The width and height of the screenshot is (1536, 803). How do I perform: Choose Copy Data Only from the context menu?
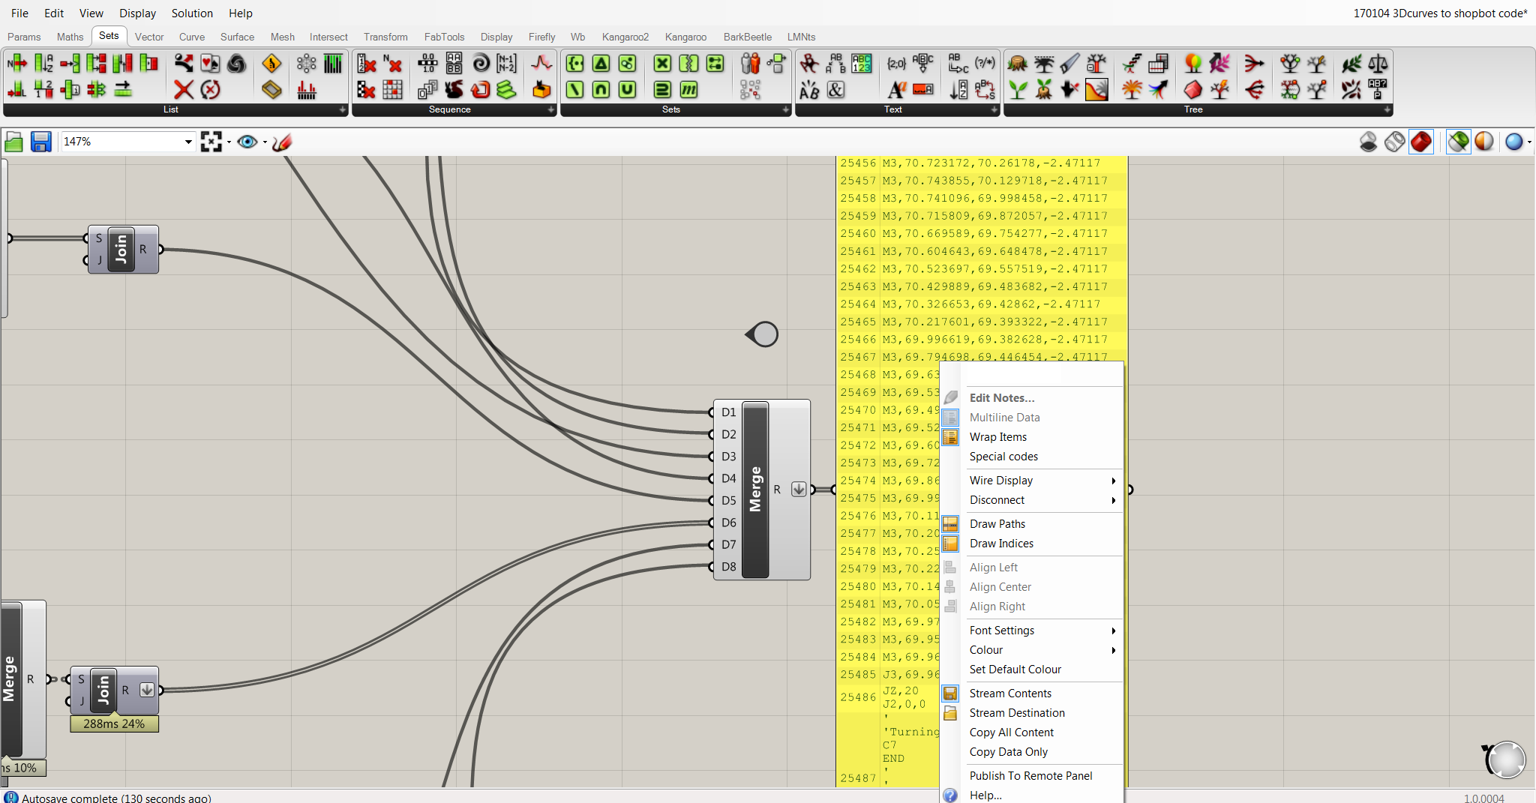point(1008,751)
